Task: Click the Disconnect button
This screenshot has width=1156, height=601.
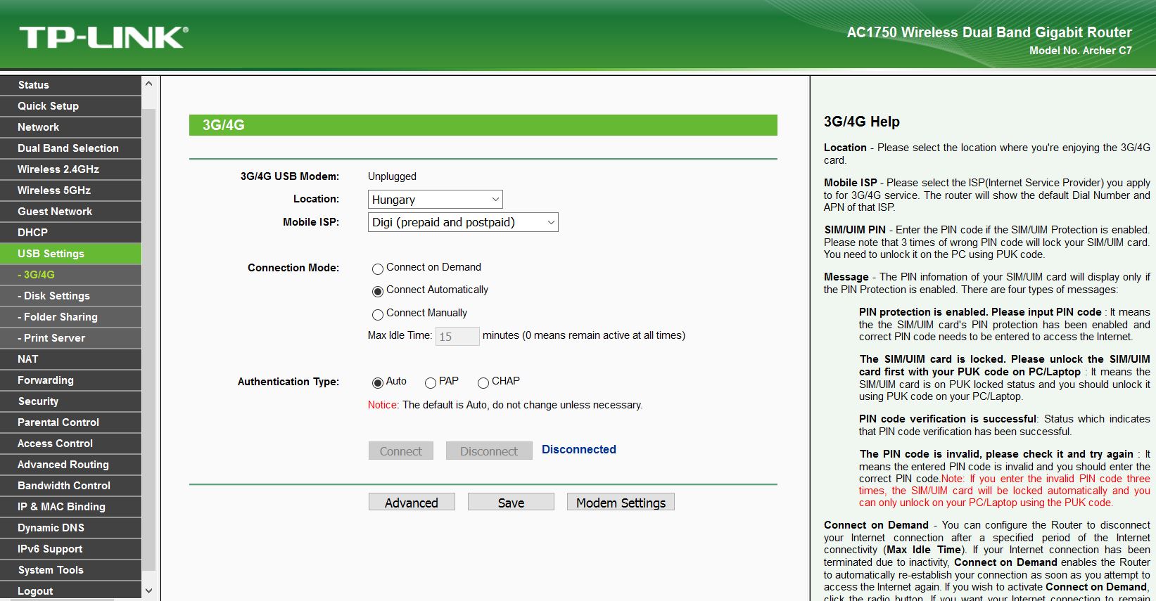Action: 489,451
